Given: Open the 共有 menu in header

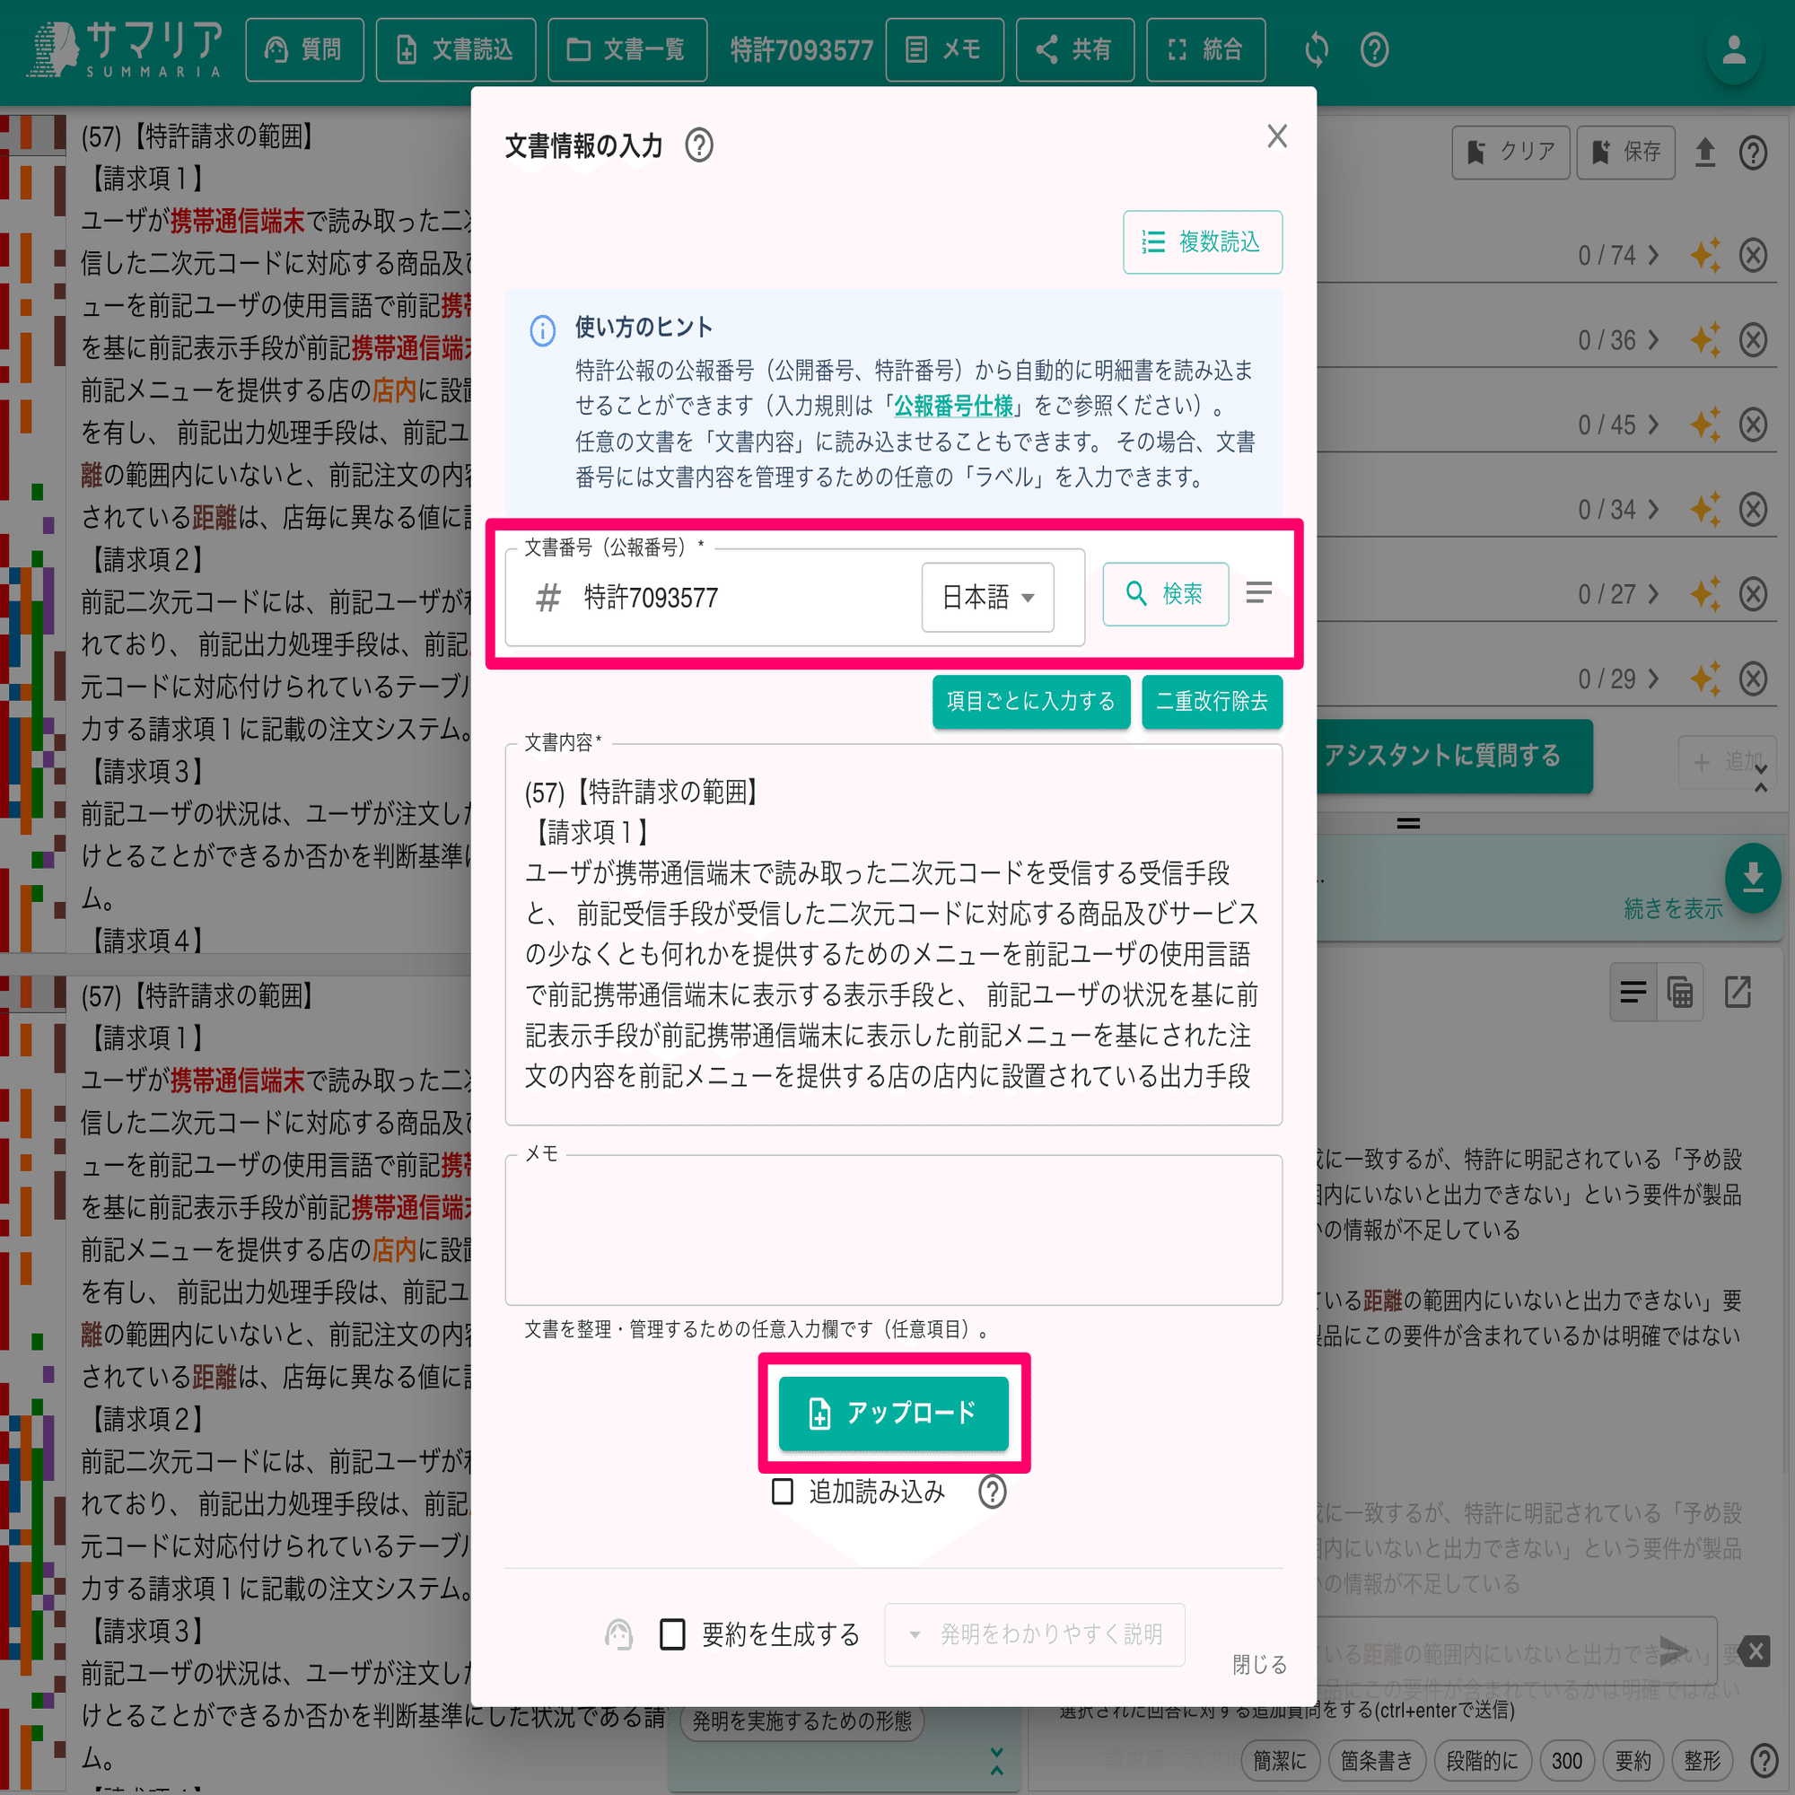Looking at the screenshot, I should point(1074,49).
